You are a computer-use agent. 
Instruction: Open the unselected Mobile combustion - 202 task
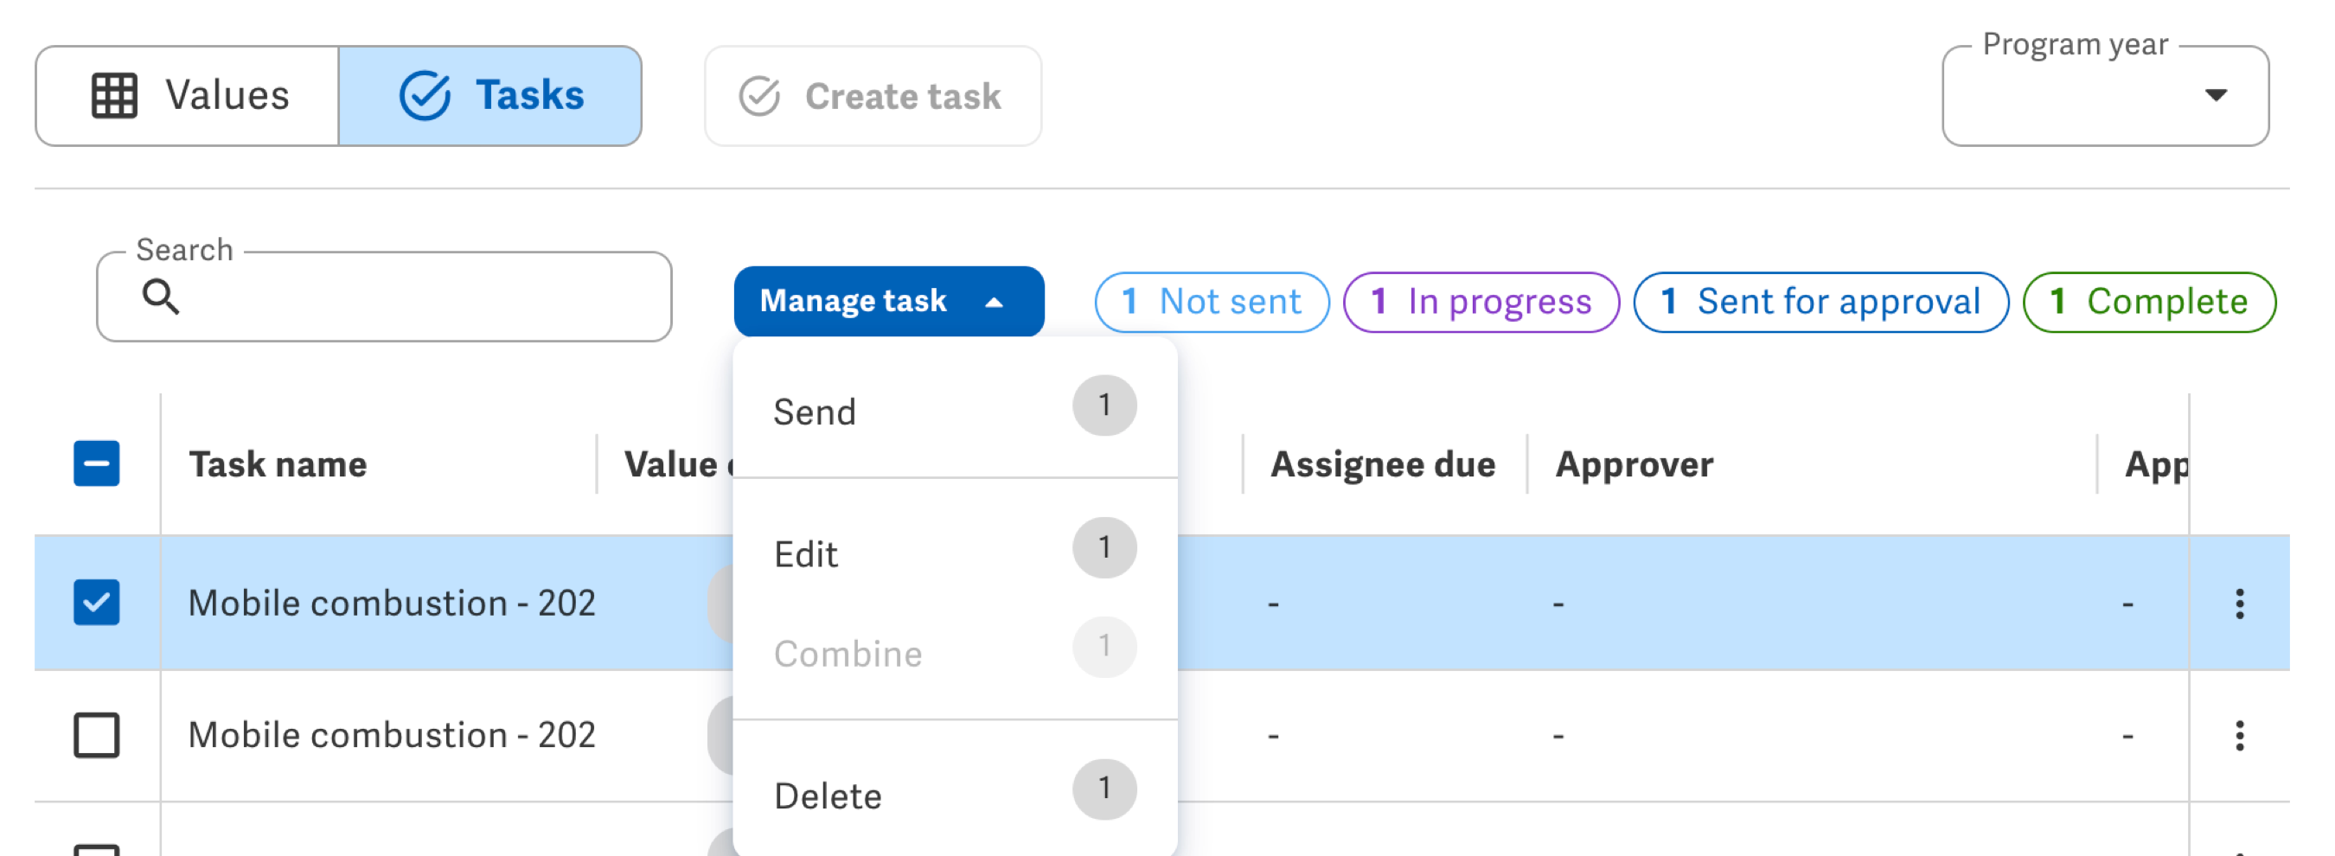392,736
